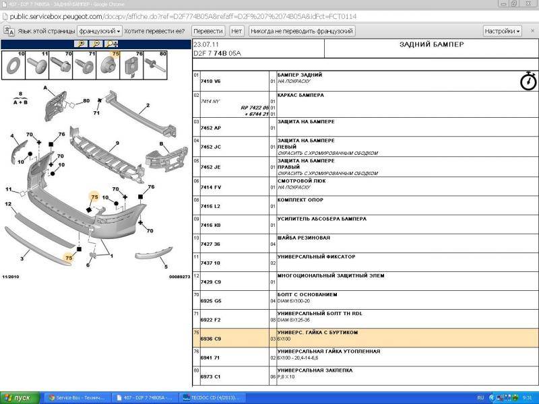Click the stopwatch icon beside rear bumper row
Screen dimensions: 539x404
coord(528,81)
